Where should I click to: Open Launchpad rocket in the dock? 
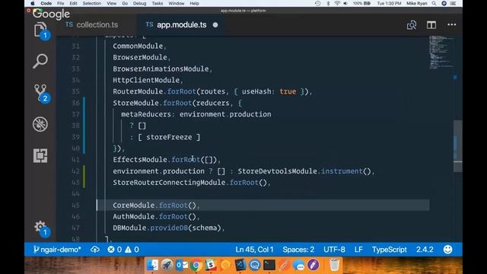pos(167,265)
